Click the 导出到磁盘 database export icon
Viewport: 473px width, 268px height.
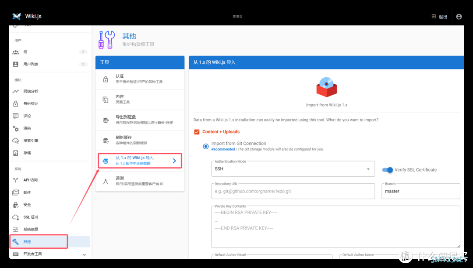[106, 120]
